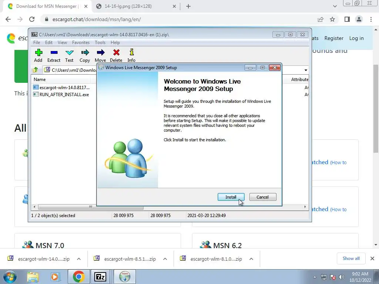Bookmark this page with the star icon
The height and width of the screenshot is (284, 379).
tap(332, 19)
